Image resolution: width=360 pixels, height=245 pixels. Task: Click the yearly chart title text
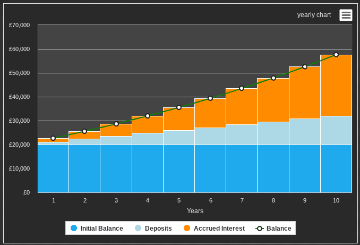(314, 15)
